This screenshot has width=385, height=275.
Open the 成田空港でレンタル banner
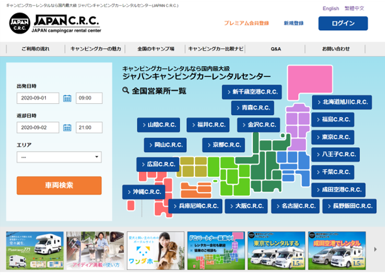(337, 250)
